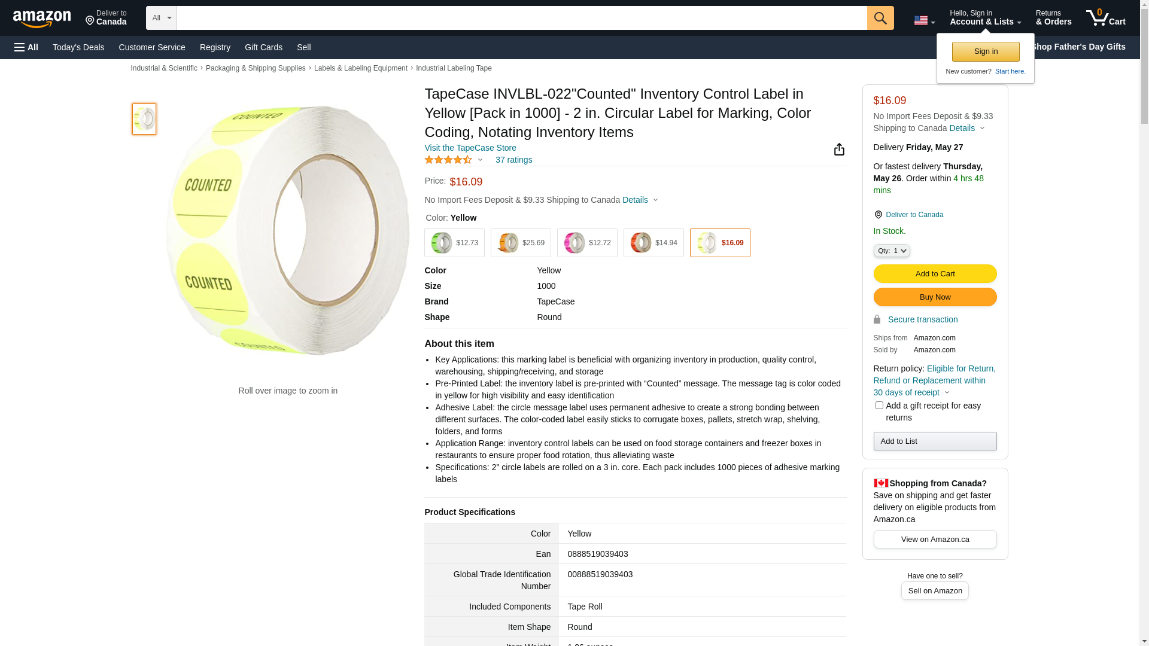
Task: Select the pink $12.72 color option
Action: click(587, 243)
